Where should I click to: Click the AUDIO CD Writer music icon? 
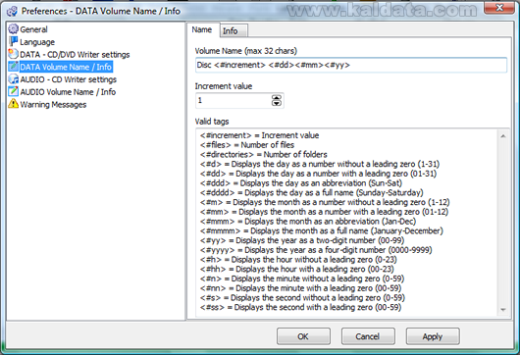14,78
